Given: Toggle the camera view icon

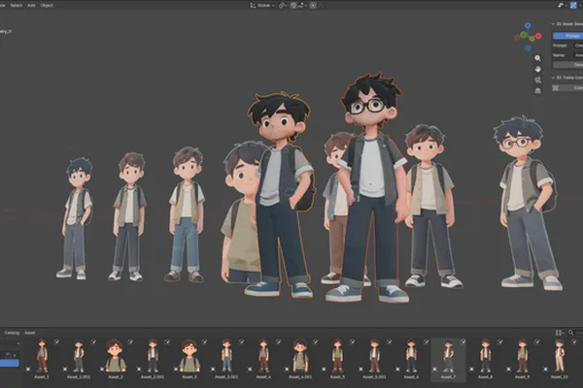Looking at the screenshot, I should pos(537,80).
